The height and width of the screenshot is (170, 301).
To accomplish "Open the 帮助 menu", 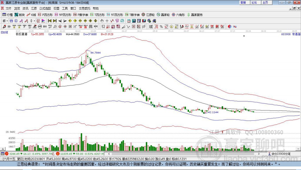I will point(96,8).
